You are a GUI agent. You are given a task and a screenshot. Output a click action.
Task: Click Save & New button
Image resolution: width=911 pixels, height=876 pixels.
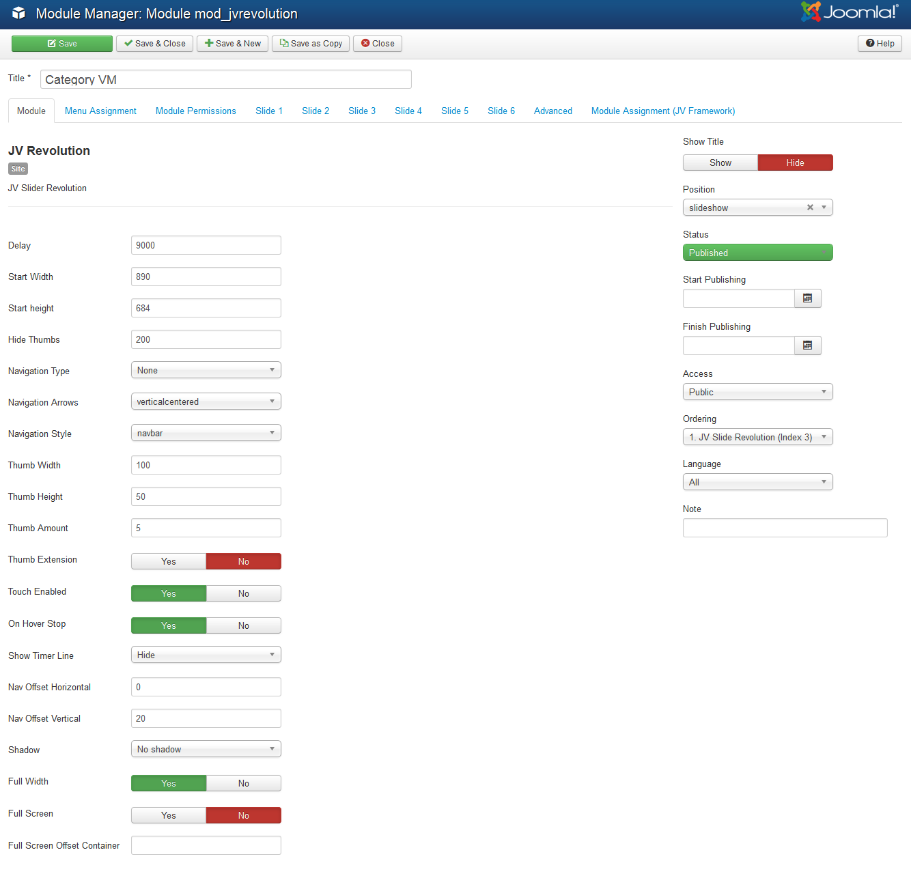[233, 44]
